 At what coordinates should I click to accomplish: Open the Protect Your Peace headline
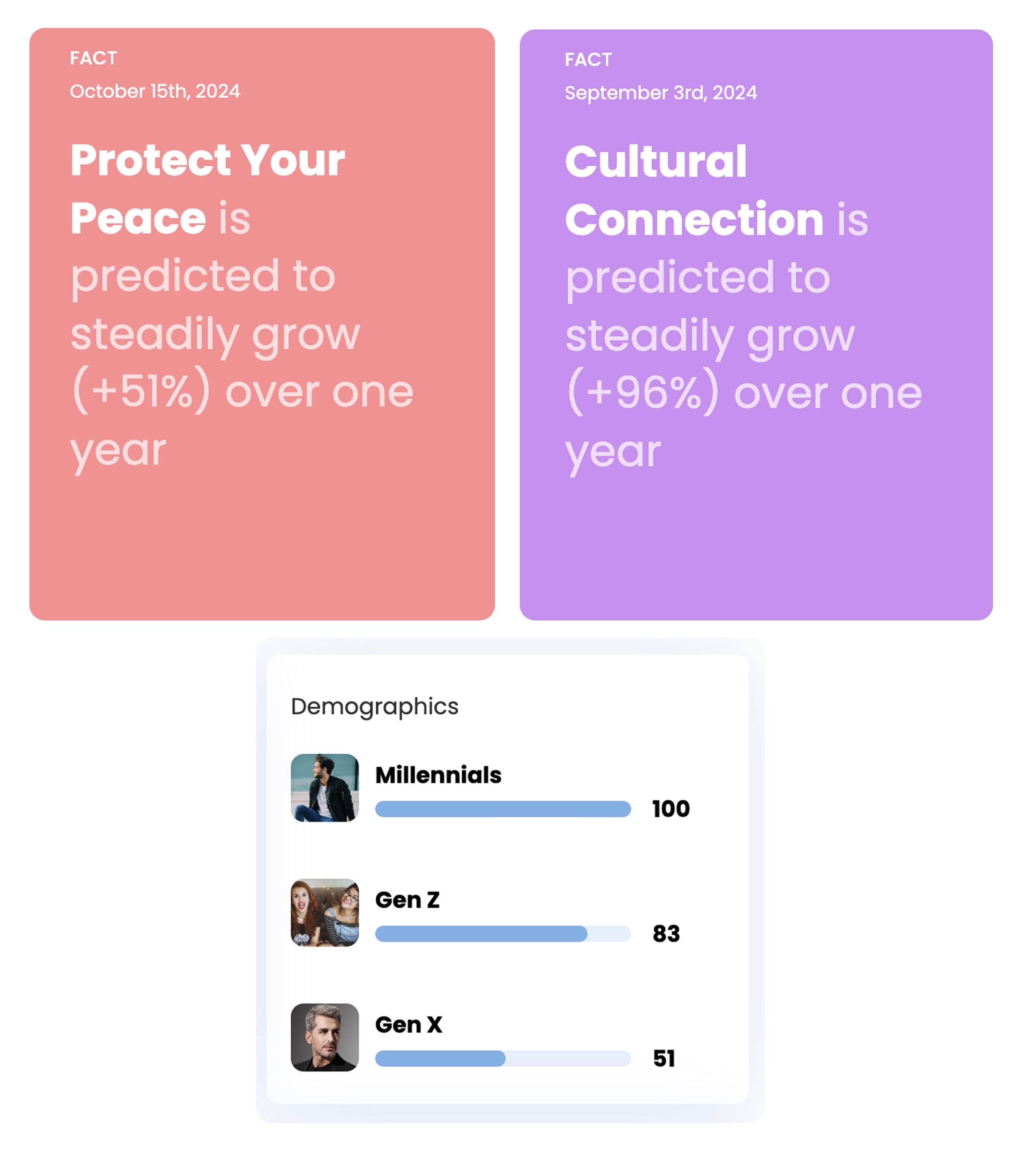coord(207,188)
